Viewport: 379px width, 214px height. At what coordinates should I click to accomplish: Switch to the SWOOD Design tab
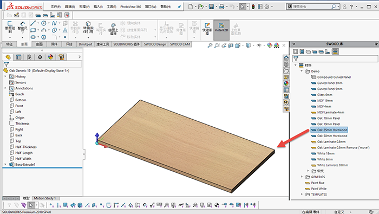coord(155,44)
